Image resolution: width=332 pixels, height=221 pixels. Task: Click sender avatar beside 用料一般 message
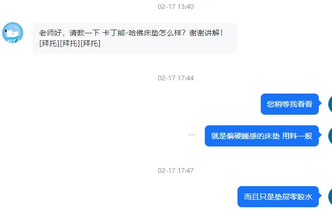pos(330,136)
